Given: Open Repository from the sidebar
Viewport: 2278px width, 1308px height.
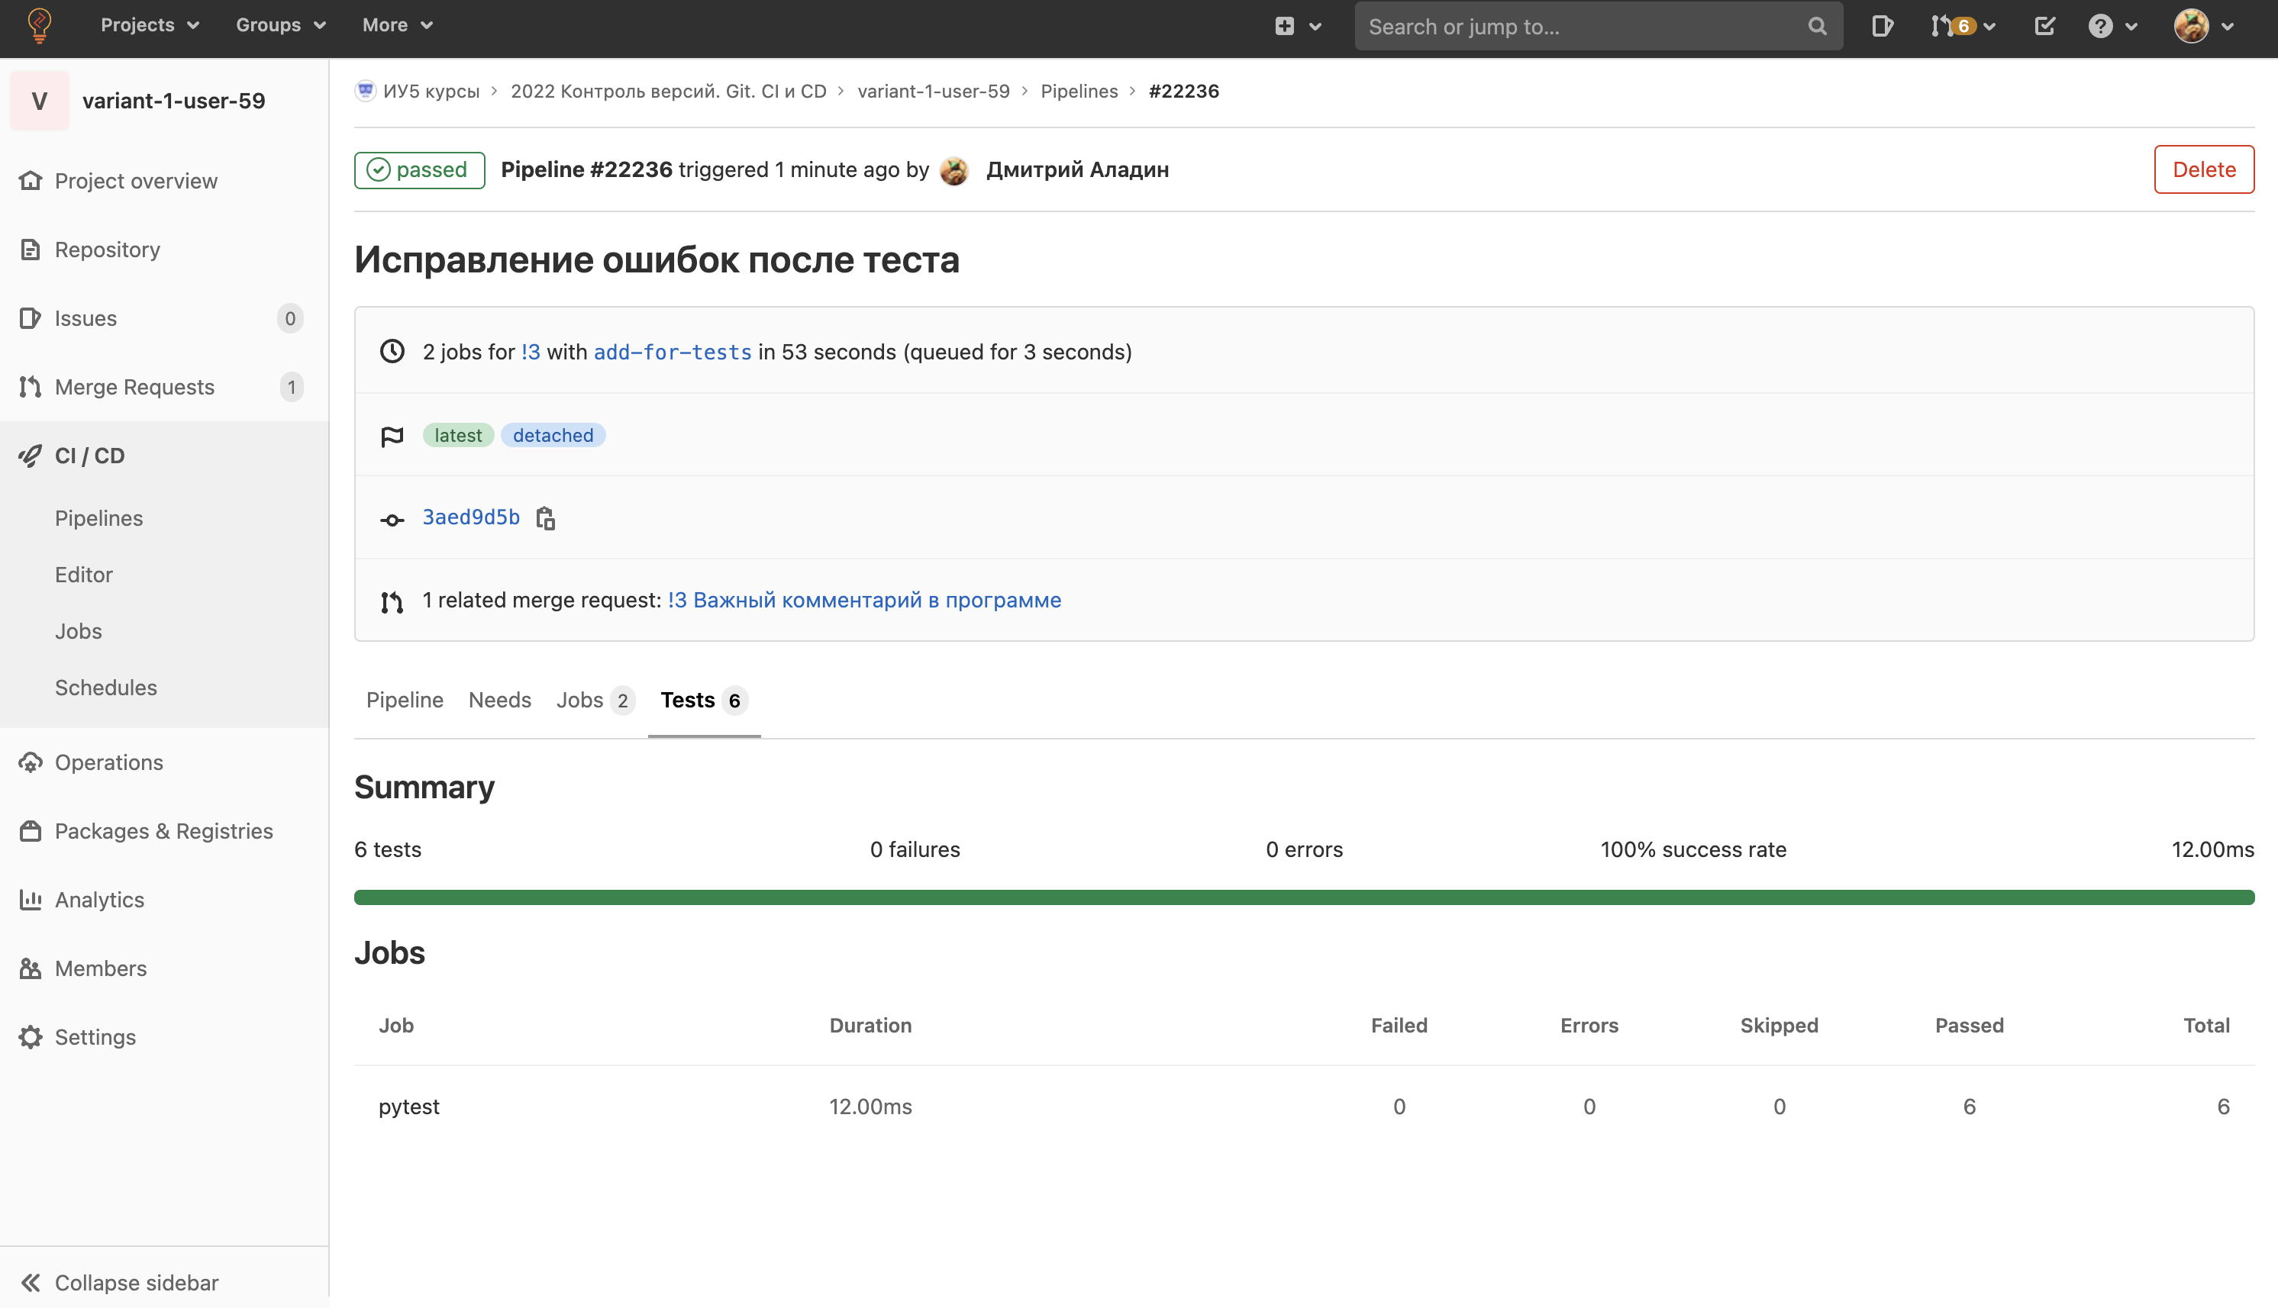Looking at the screenshot, I should point(107,249).
